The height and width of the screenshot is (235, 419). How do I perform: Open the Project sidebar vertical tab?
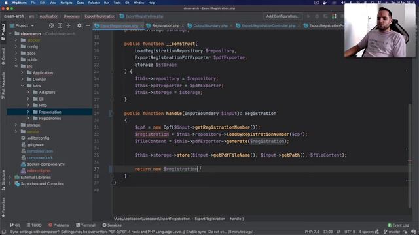(x=3, y=31)
